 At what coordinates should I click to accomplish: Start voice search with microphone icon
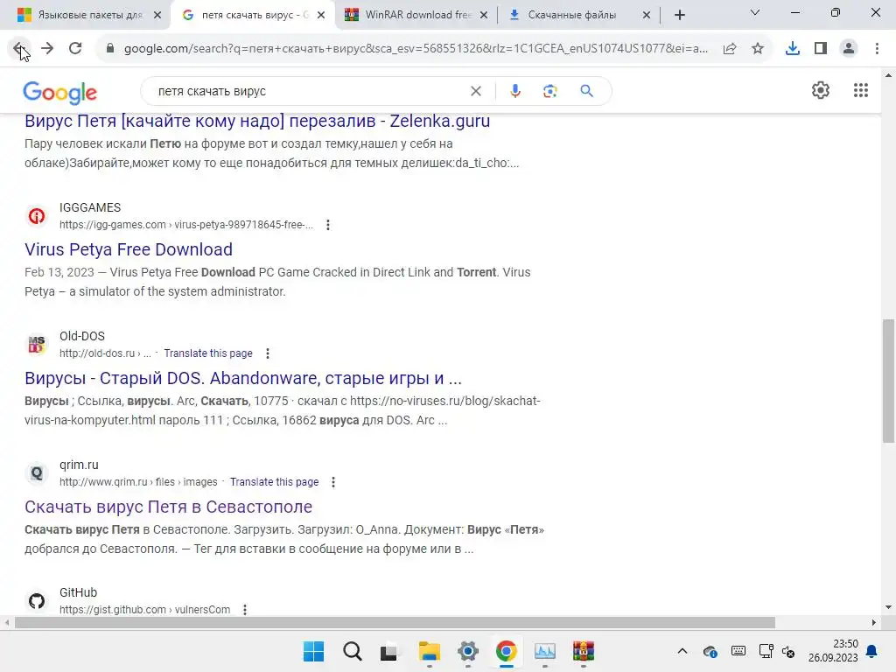(515, 91)
